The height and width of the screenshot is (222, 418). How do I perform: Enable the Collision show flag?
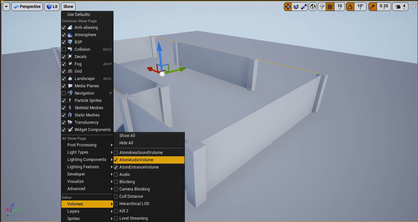[64, 49]
